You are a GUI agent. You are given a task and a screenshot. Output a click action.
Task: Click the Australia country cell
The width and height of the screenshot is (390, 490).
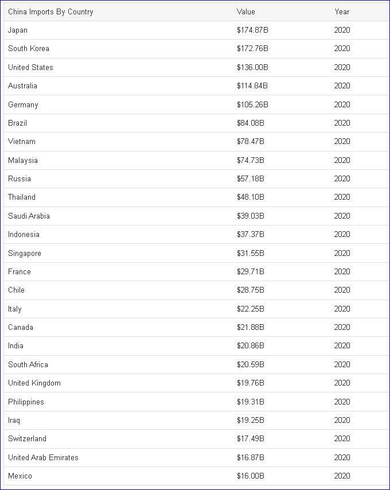click(22, 85)
